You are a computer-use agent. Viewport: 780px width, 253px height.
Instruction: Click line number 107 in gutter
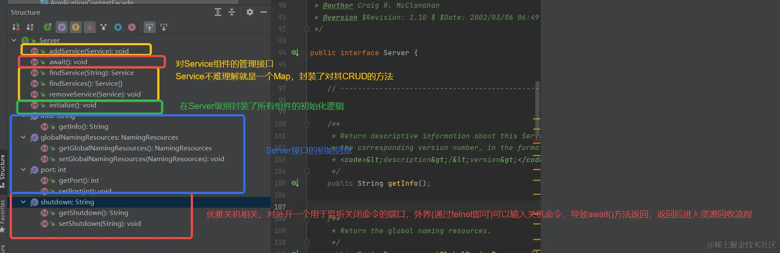pos(280,207)
